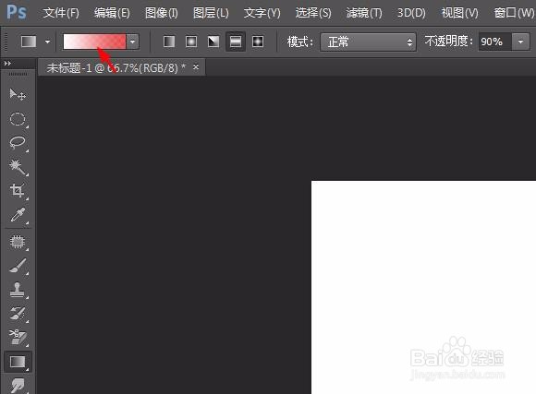Open the 窗口(W) menu
This screenshot has width=536, height=394.
pos(514,13)
